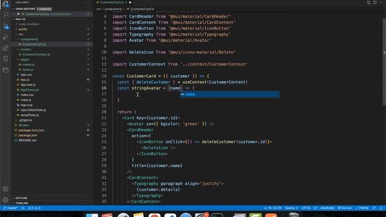
Task: Click the JavaScript language mode selector
Action: coord(327,208)
